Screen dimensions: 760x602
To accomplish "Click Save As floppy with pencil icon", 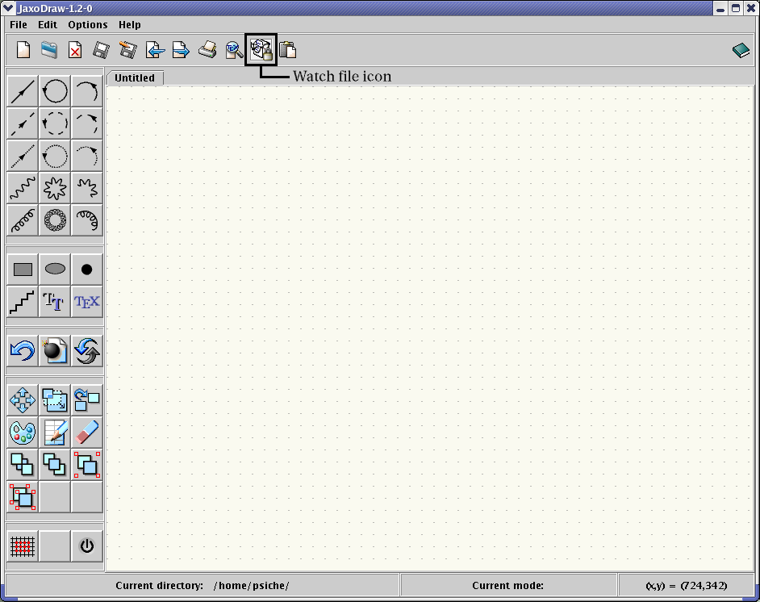I will (128, 50).
